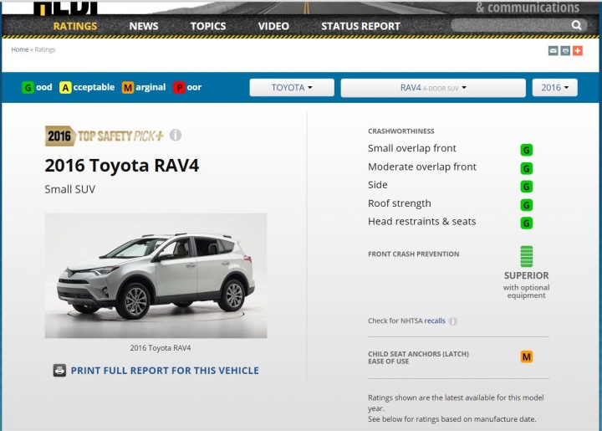Click the email envelope share icon
The image size is (602, 431).
[553, 50]
